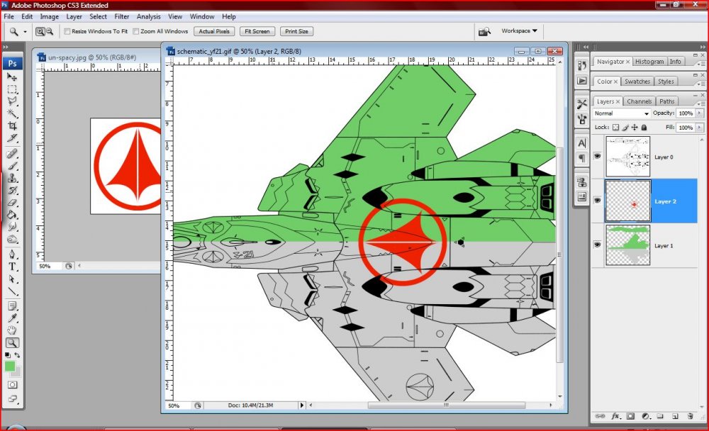Select the Pen tool

coord(12,254)
